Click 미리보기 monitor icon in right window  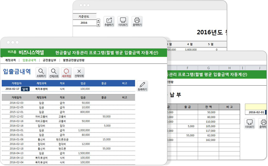point(250,124)
